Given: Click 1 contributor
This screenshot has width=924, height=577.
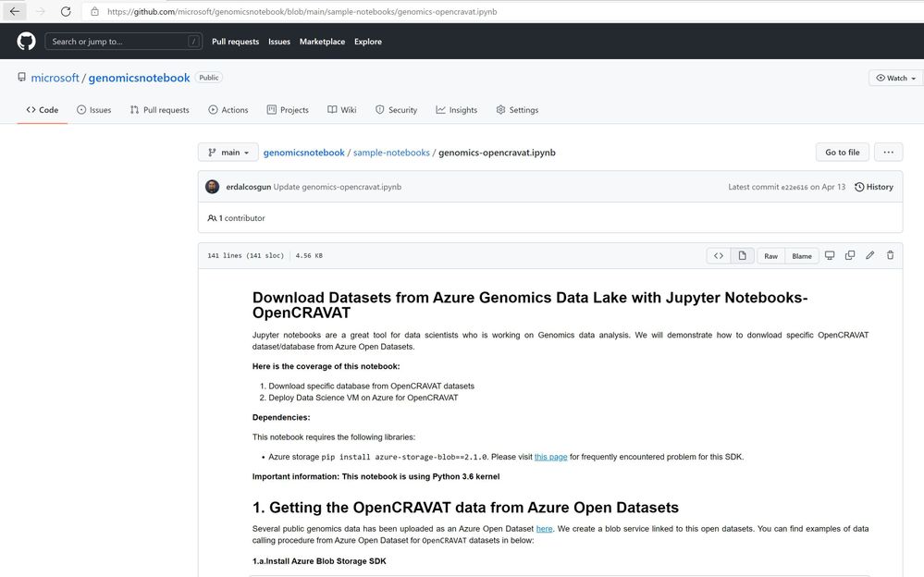Looking at the screenshot, I should coord(236,218).
